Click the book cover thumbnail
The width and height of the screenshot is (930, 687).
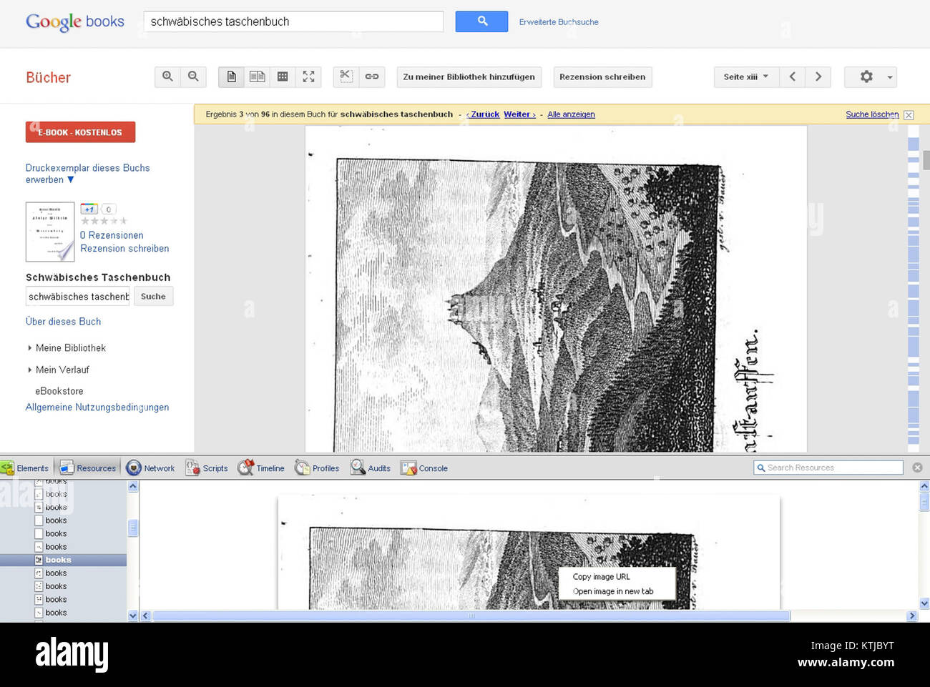coord(50,232)
